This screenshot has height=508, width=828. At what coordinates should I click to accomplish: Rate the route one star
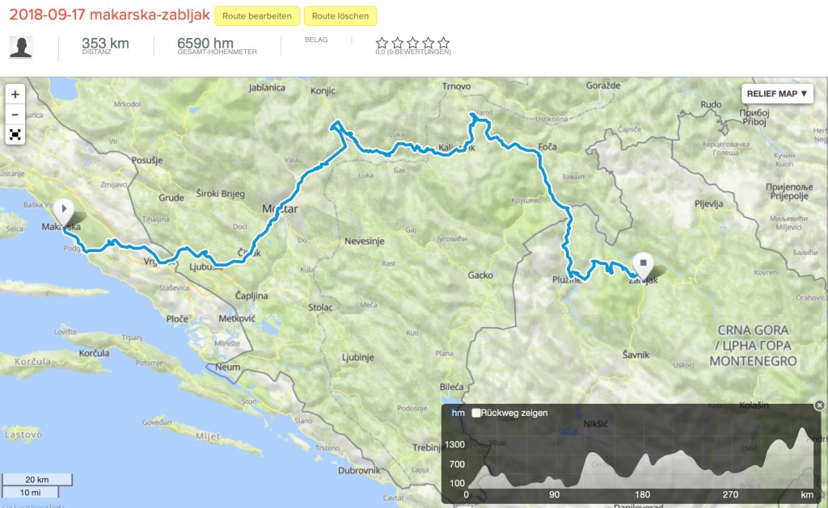(382, 43)
